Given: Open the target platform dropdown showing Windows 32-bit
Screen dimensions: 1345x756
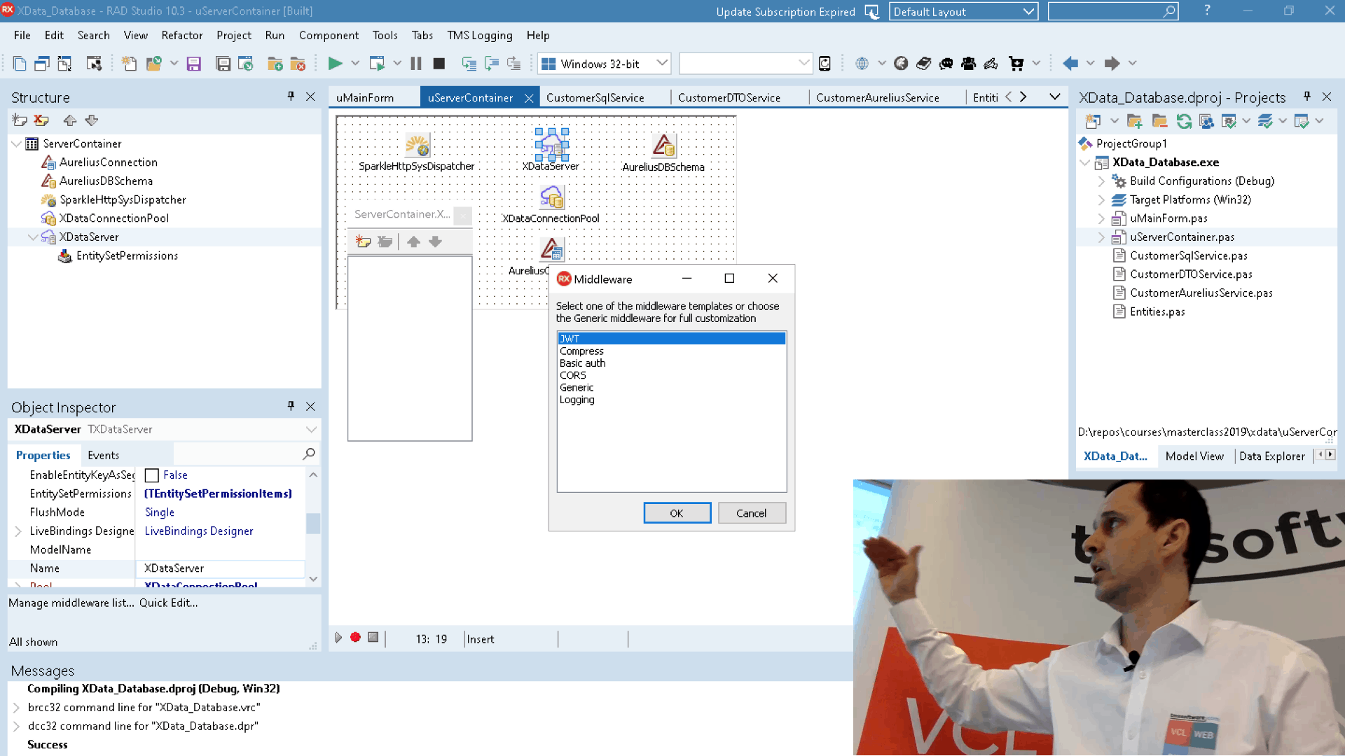Looking at the screenshot, I should tap(661, 63).
